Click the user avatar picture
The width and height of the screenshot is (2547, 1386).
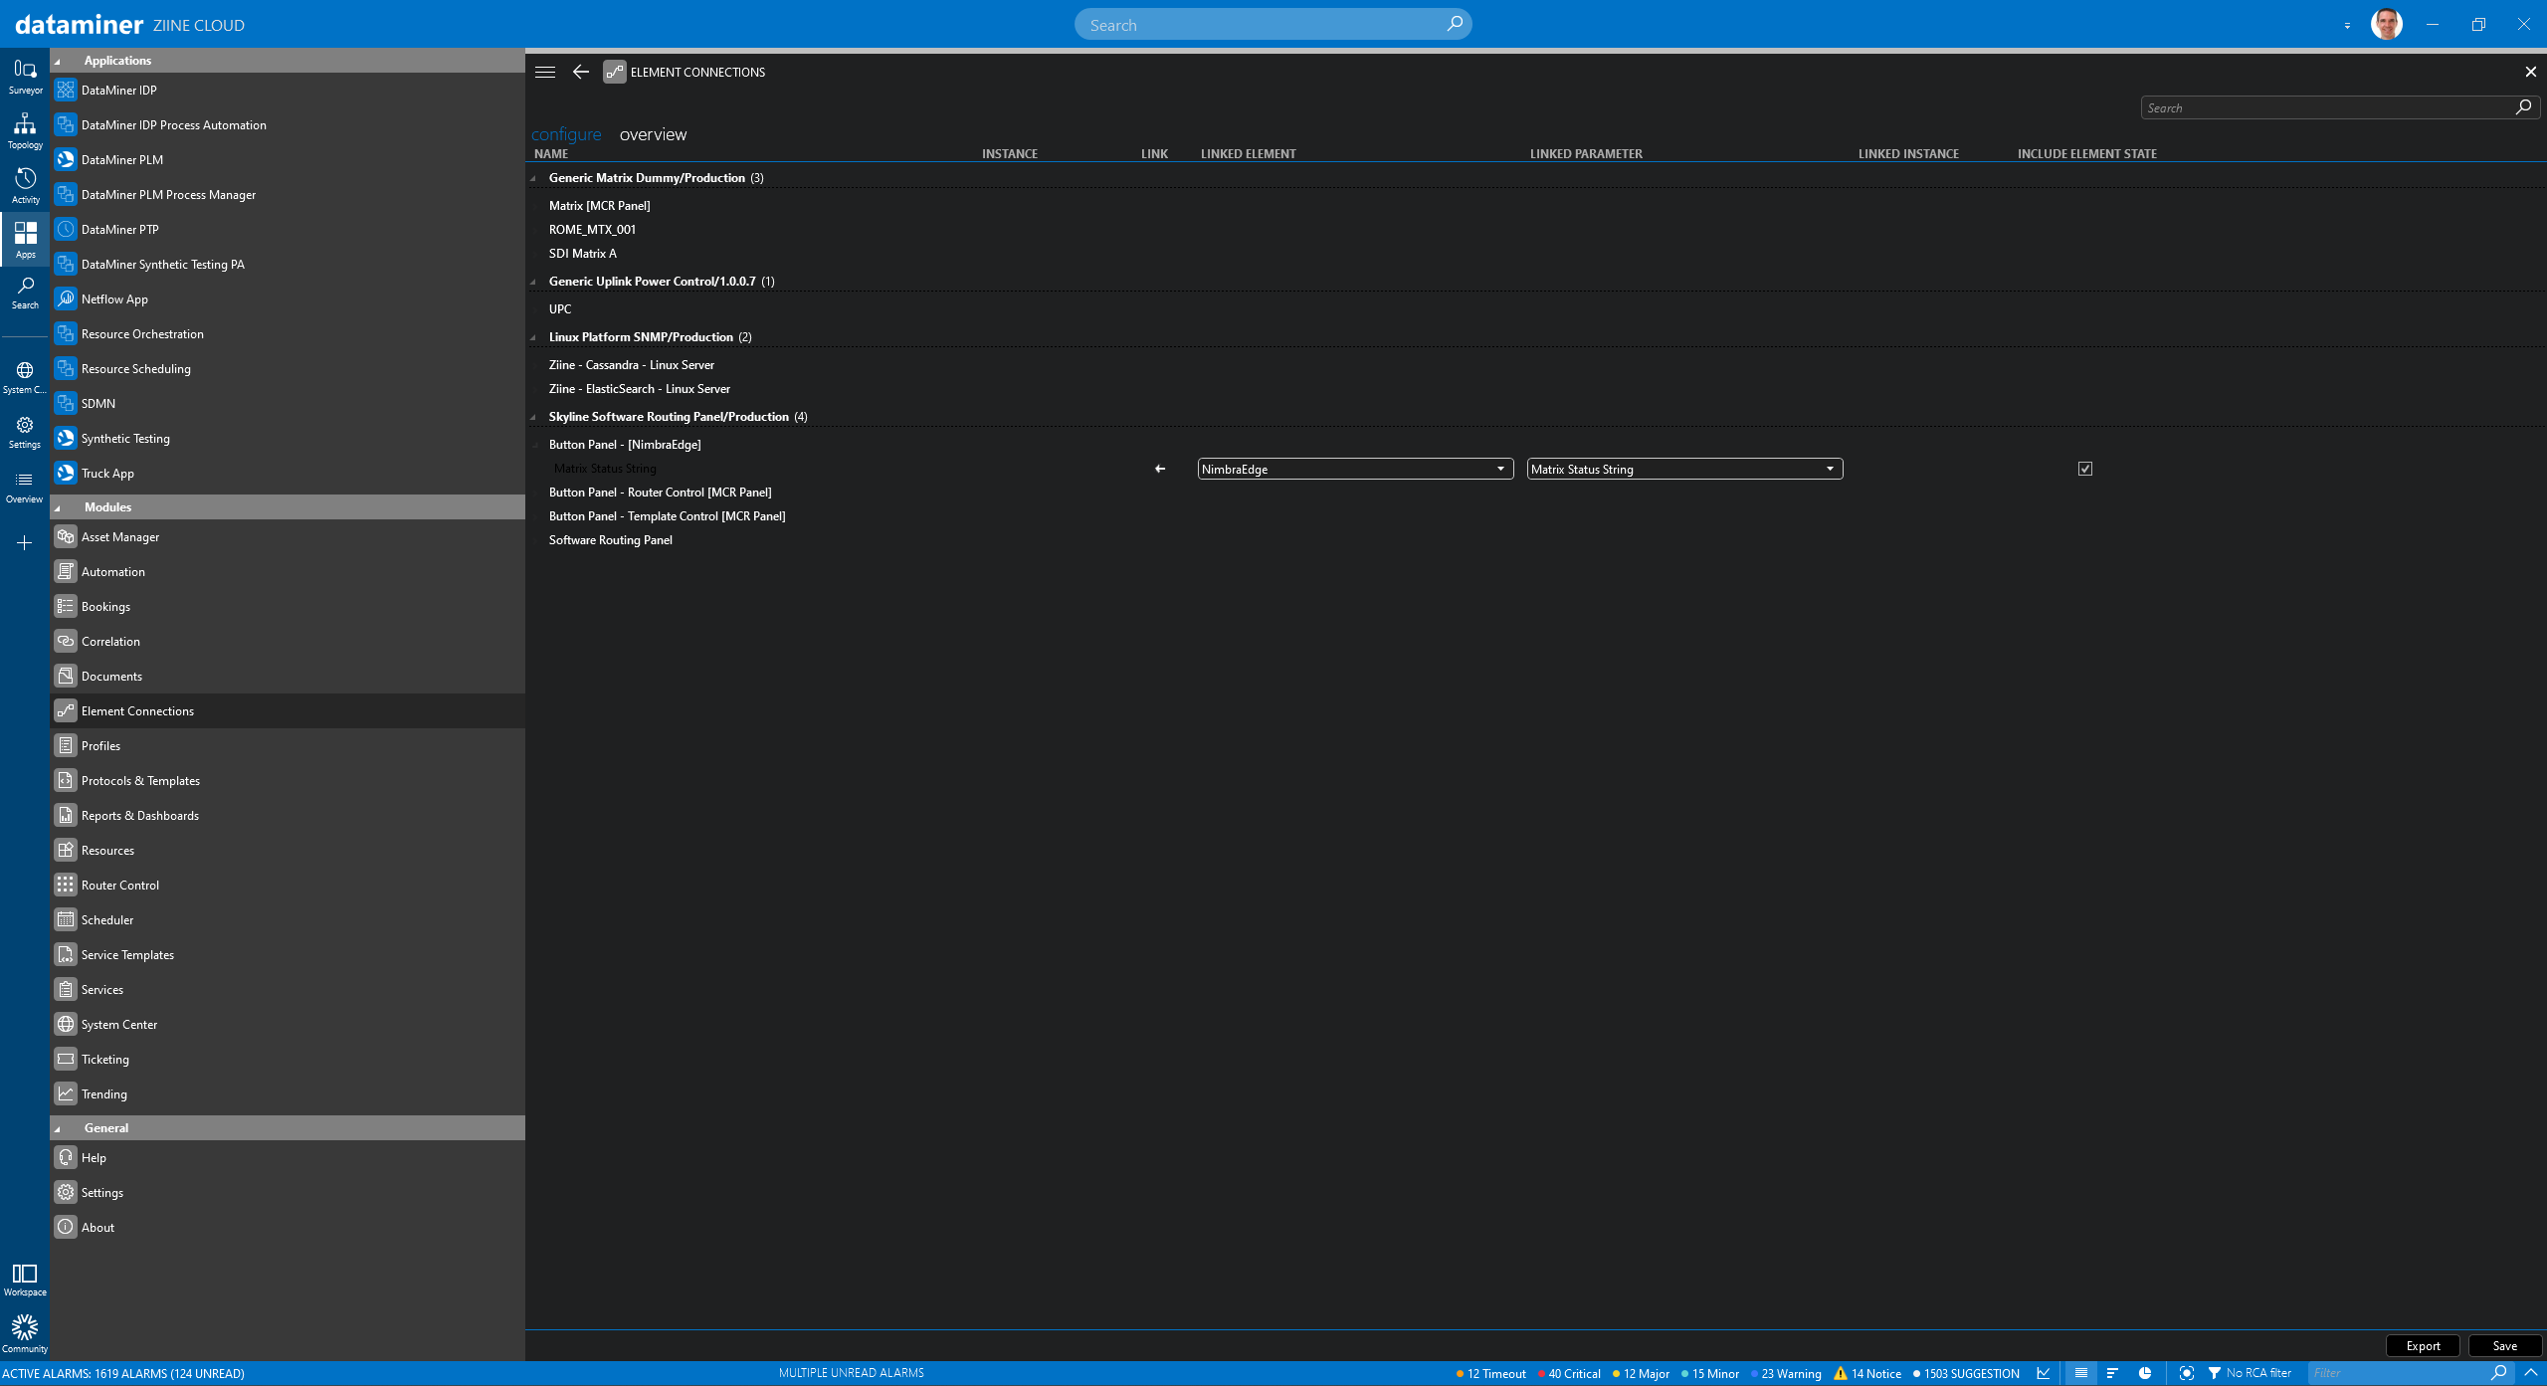[2387, 24]
